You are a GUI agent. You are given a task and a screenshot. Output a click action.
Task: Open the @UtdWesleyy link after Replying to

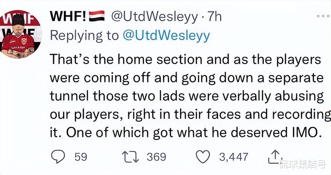pos(166,36)
